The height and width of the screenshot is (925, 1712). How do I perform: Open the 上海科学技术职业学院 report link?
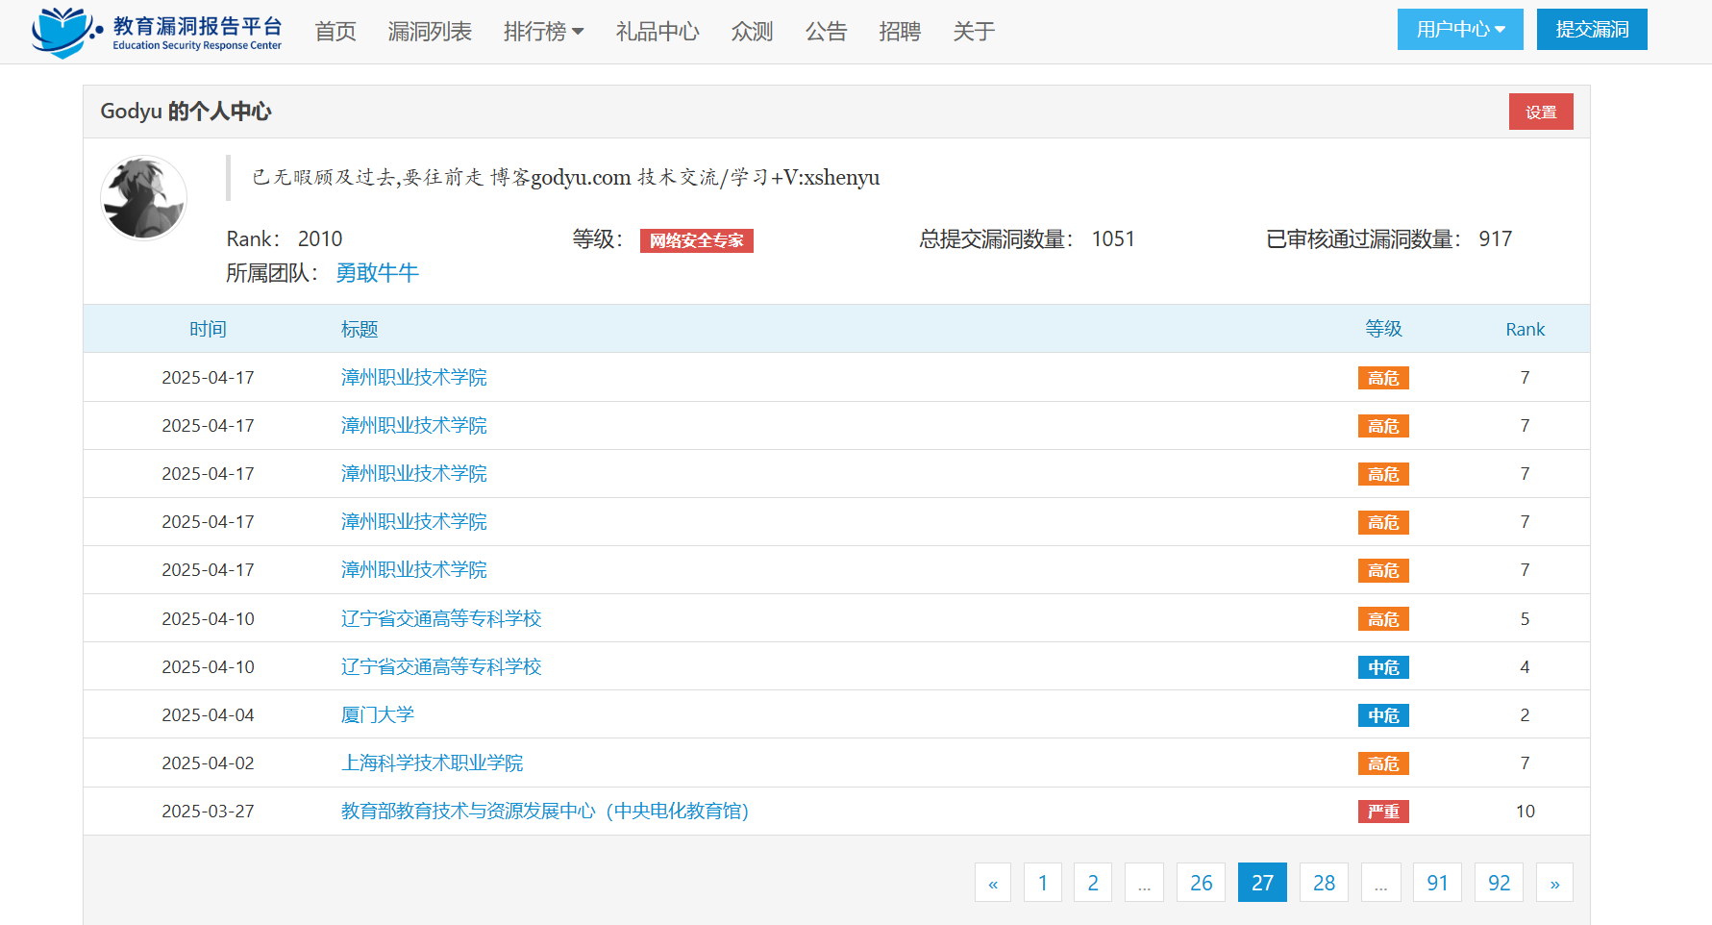pos(432,762)
